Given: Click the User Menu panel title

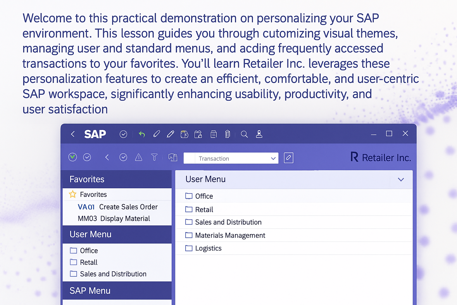Looking at the screenshot, I should pyautogui.click(x=206, y=179).
